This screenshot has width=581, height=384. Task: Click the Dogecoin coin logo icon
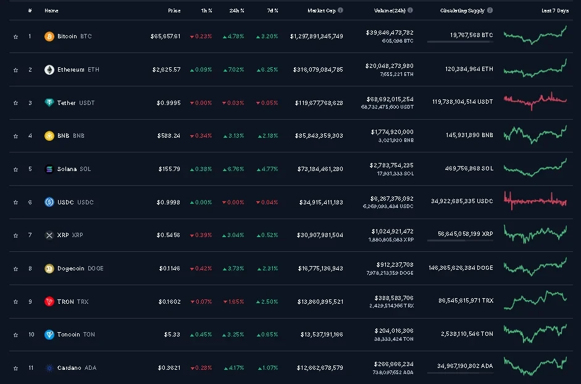click(x=49, y=269)
